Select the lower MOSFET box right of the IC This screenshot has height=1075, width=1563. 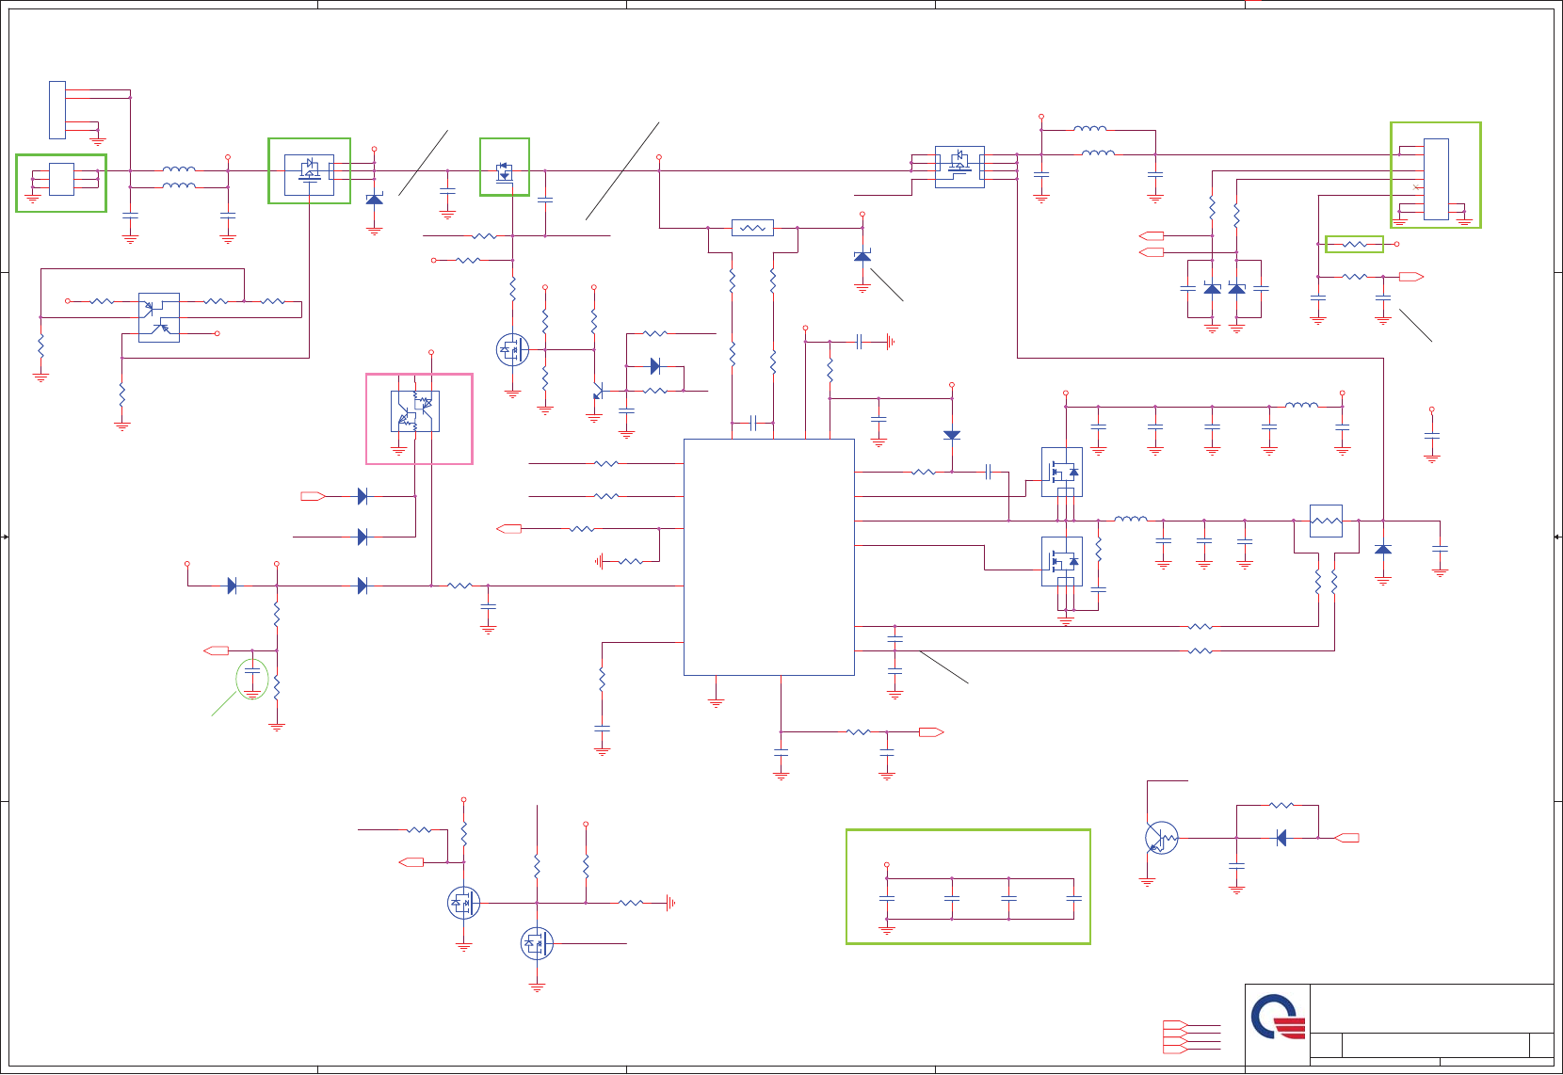click(1061, 561)
